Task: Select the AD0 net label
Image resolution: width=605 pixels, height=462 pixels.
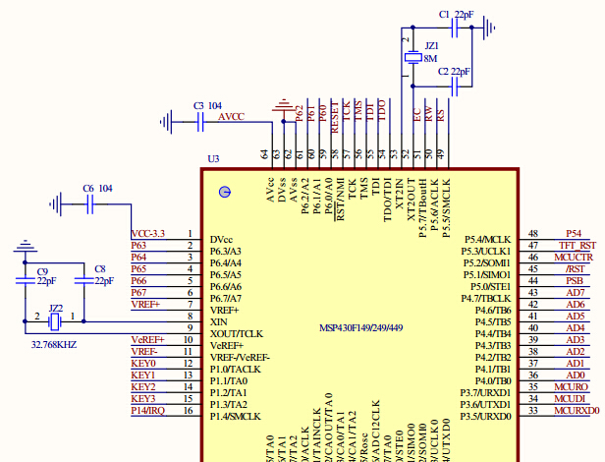Action: coord(576,375)
